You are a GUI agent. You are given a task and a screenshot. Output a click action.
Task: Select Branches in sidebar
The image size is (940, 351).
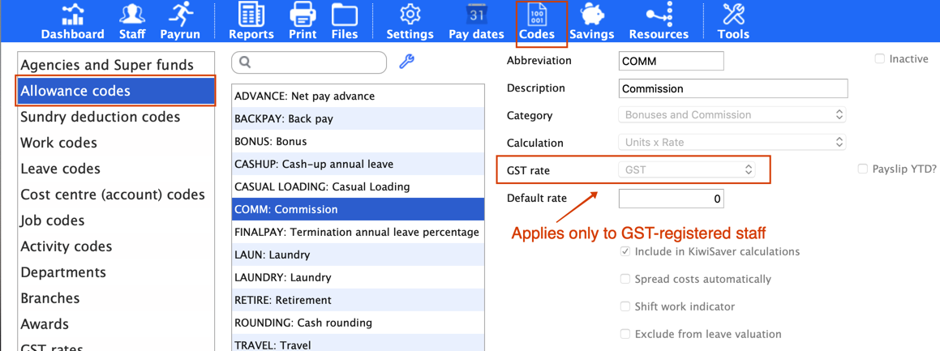tap(116, 297)
